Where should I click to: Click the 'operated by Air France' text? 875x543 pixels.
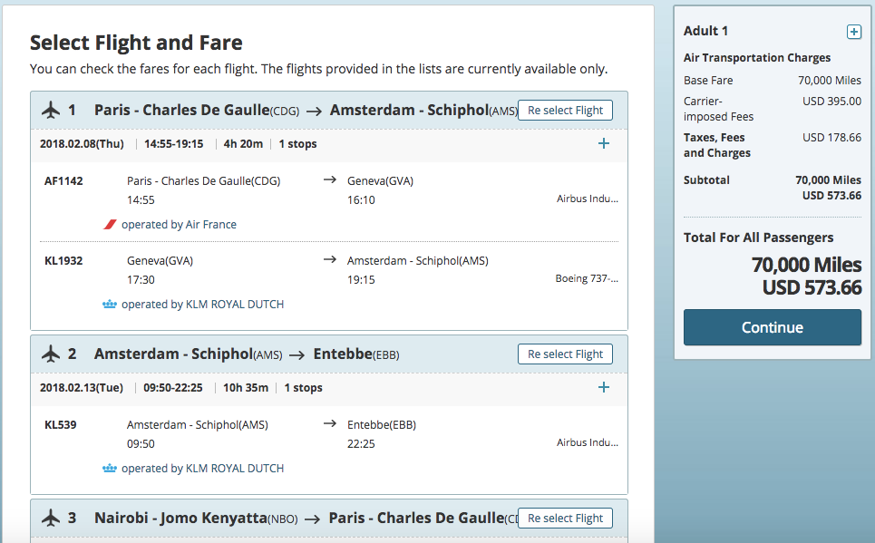tap(179, 225)
